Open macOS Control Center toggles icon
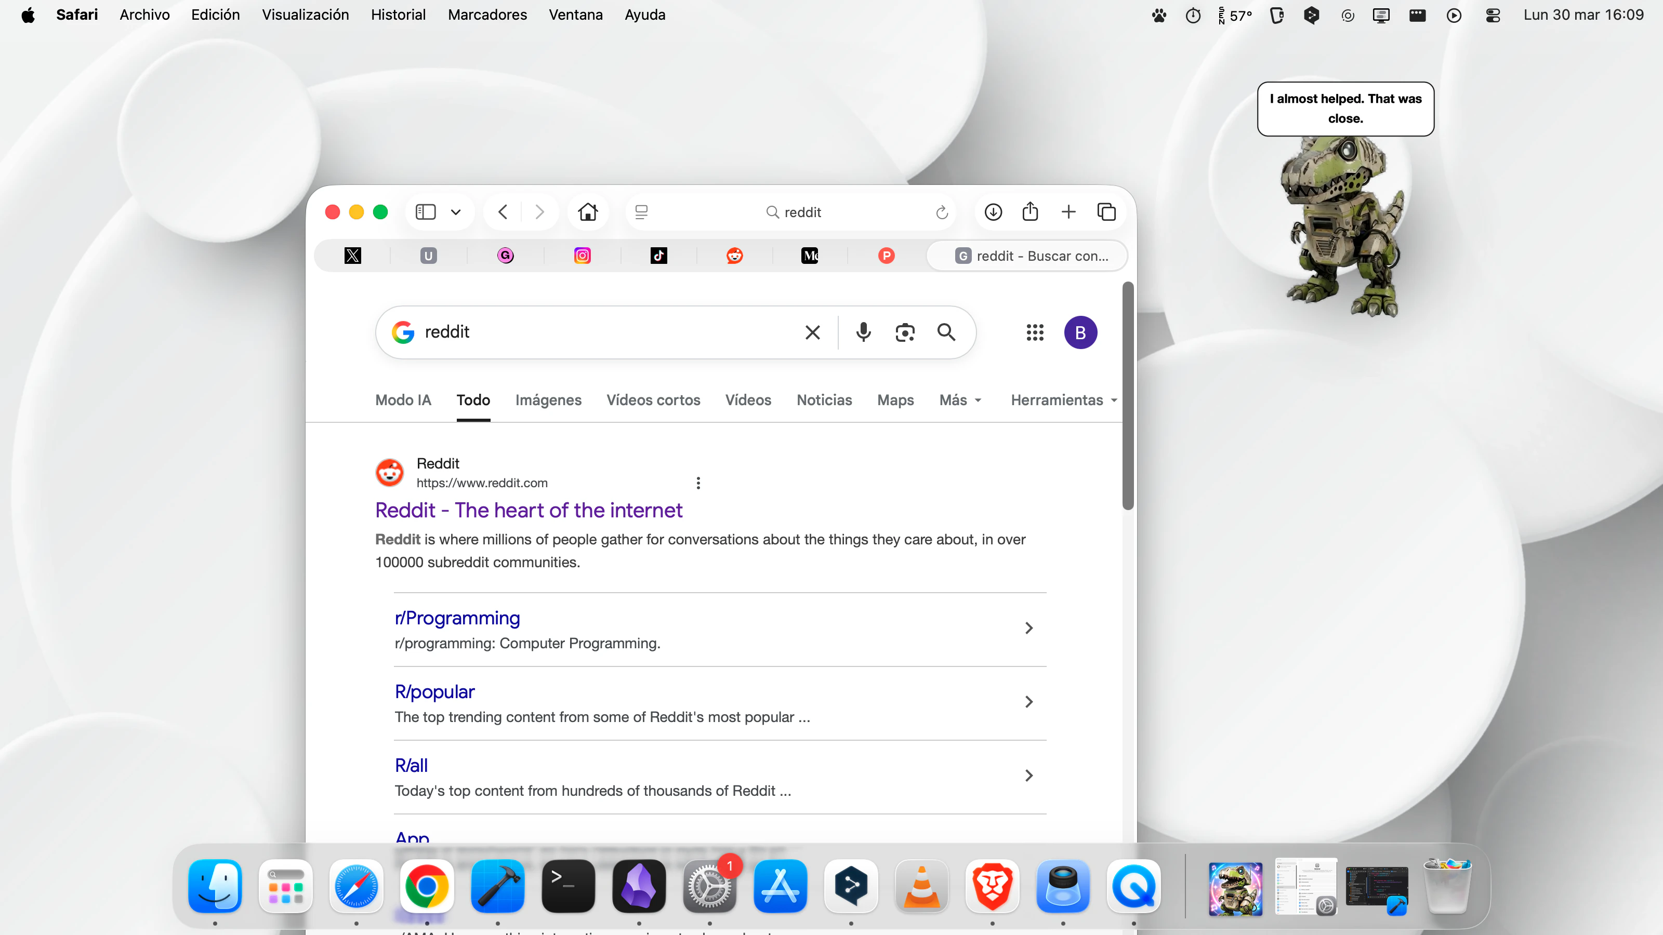Screen dimensions: 1663x935 coord(1493,15)
